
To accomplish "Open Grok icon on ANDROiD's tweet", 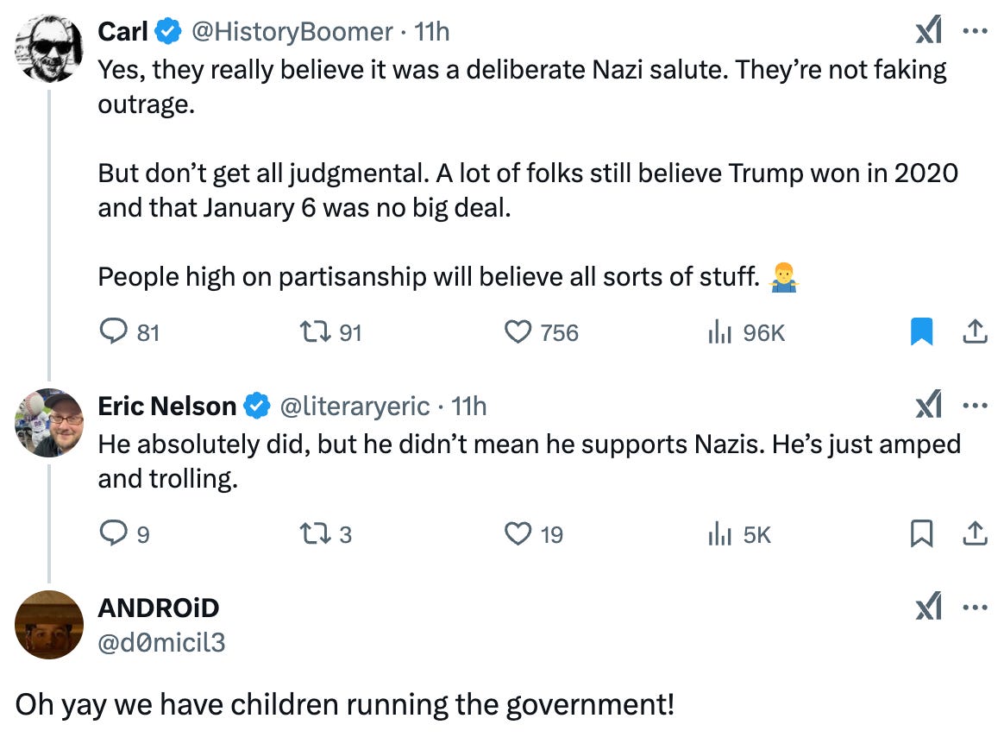I will tap(928, 608).
